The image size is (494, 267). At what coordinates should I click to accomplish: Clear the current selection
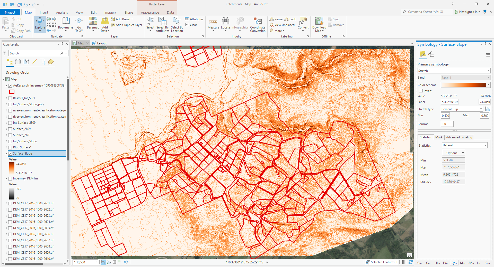[x=192, y=25]
